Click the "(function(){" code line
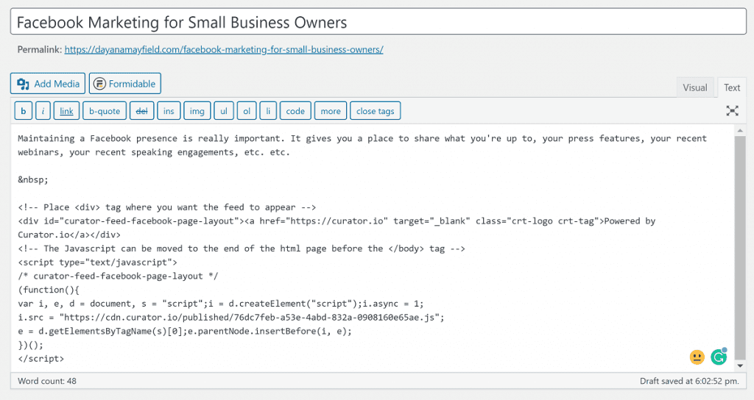Screen dimensions: 754x400 49,290
